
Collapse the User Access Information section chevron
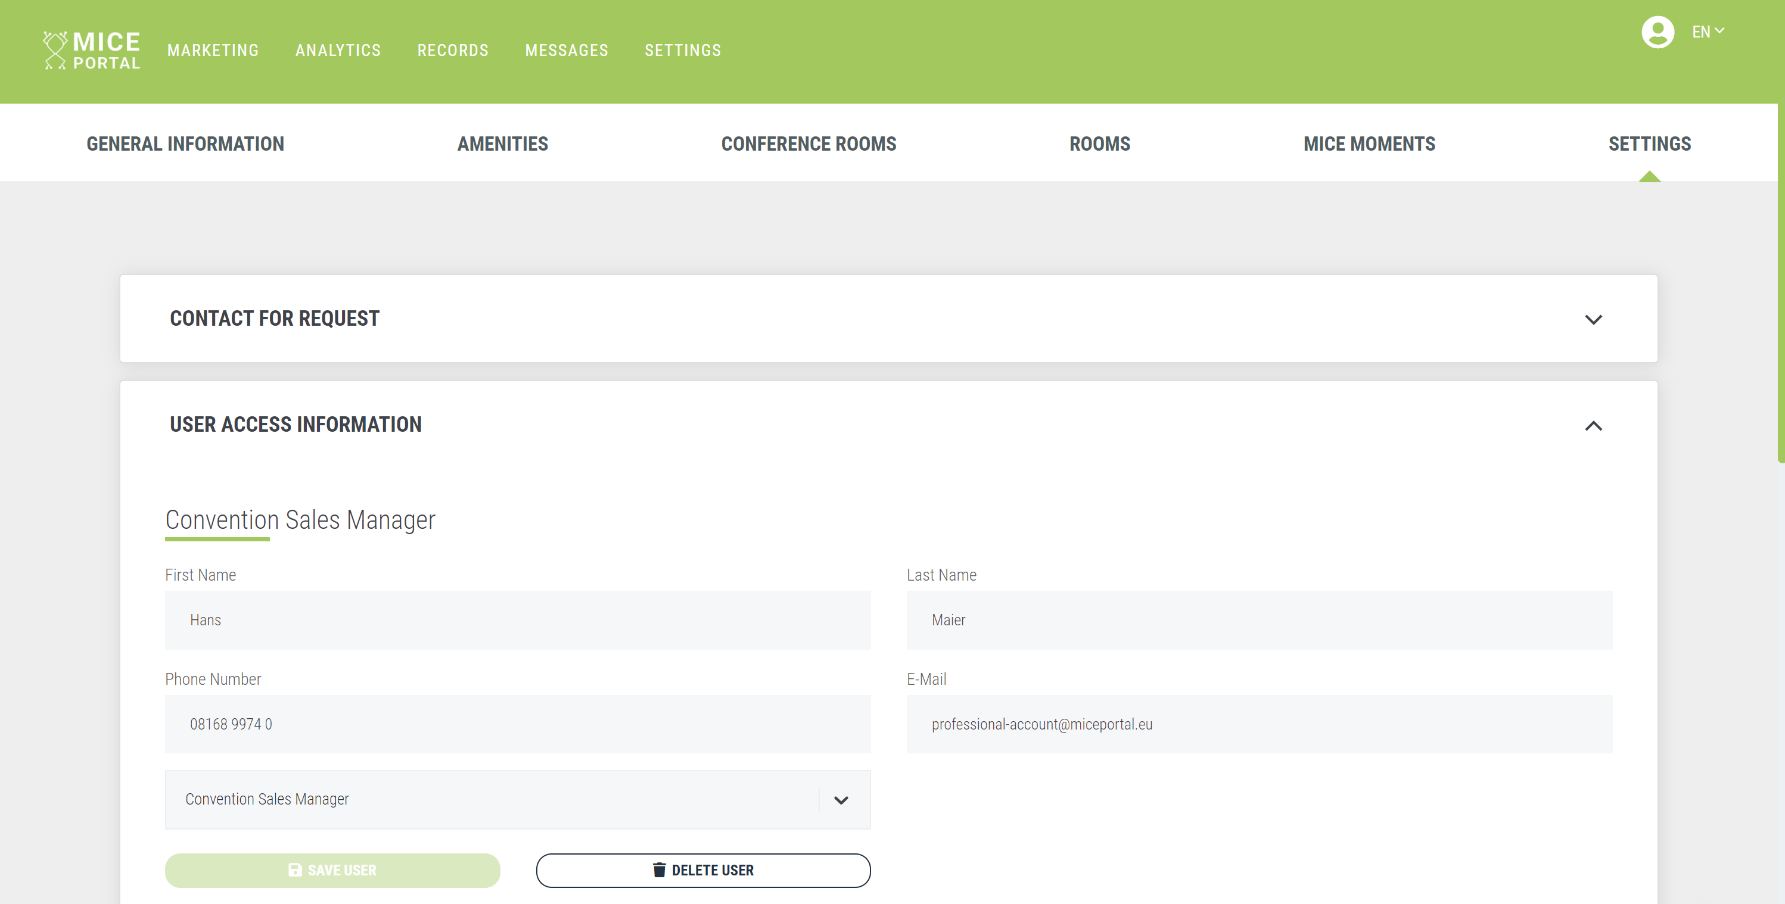tap(1593, 425)
